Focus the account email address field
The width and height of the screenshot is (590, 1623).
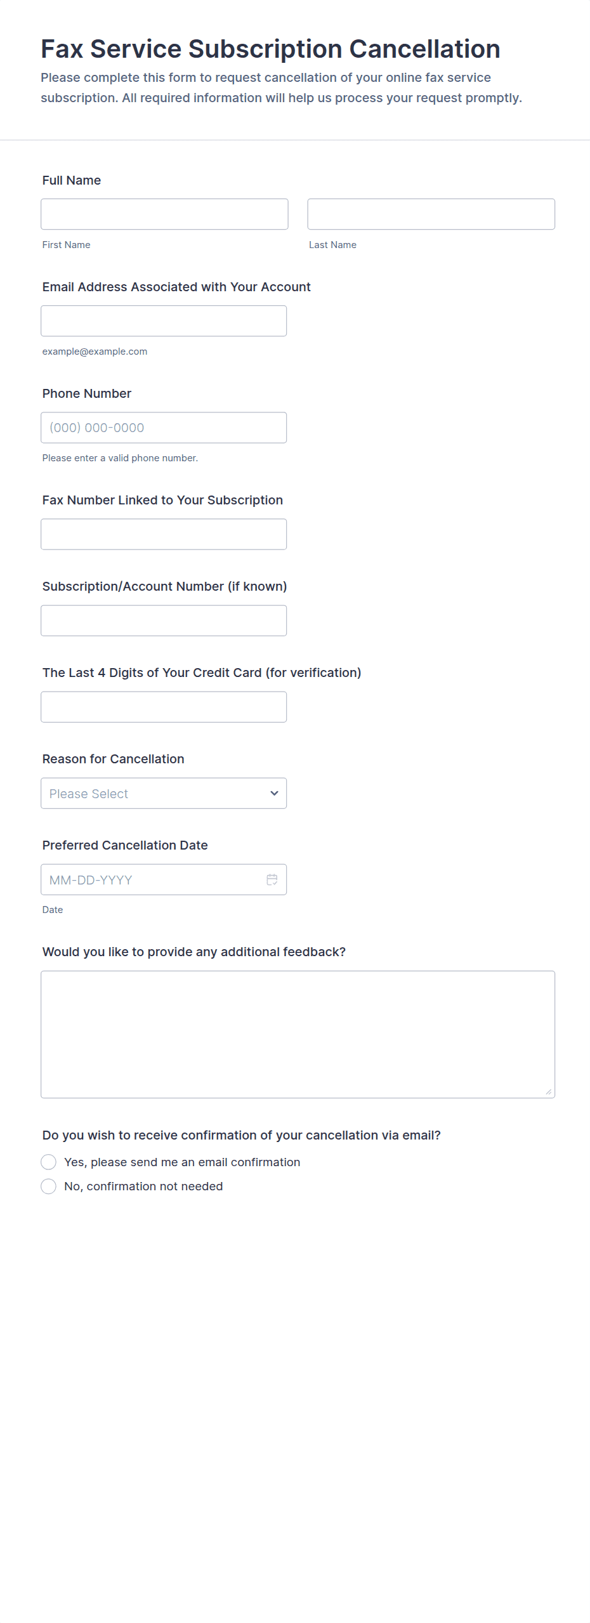tap(163, 320)
